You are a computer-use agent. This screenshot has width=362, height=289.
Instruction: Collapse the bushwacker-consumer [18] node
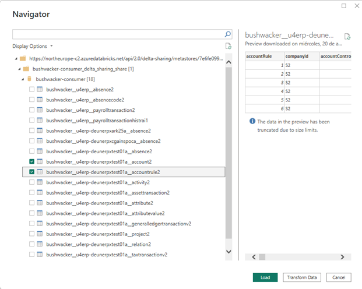(23, 79)
